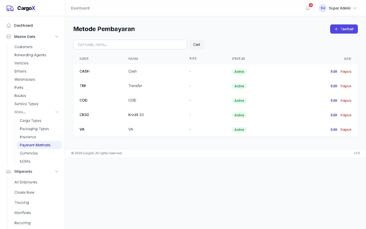Click the Active badge in CR30 row
The height and width of the screenshot is (229, 366).
coord(239,115)
